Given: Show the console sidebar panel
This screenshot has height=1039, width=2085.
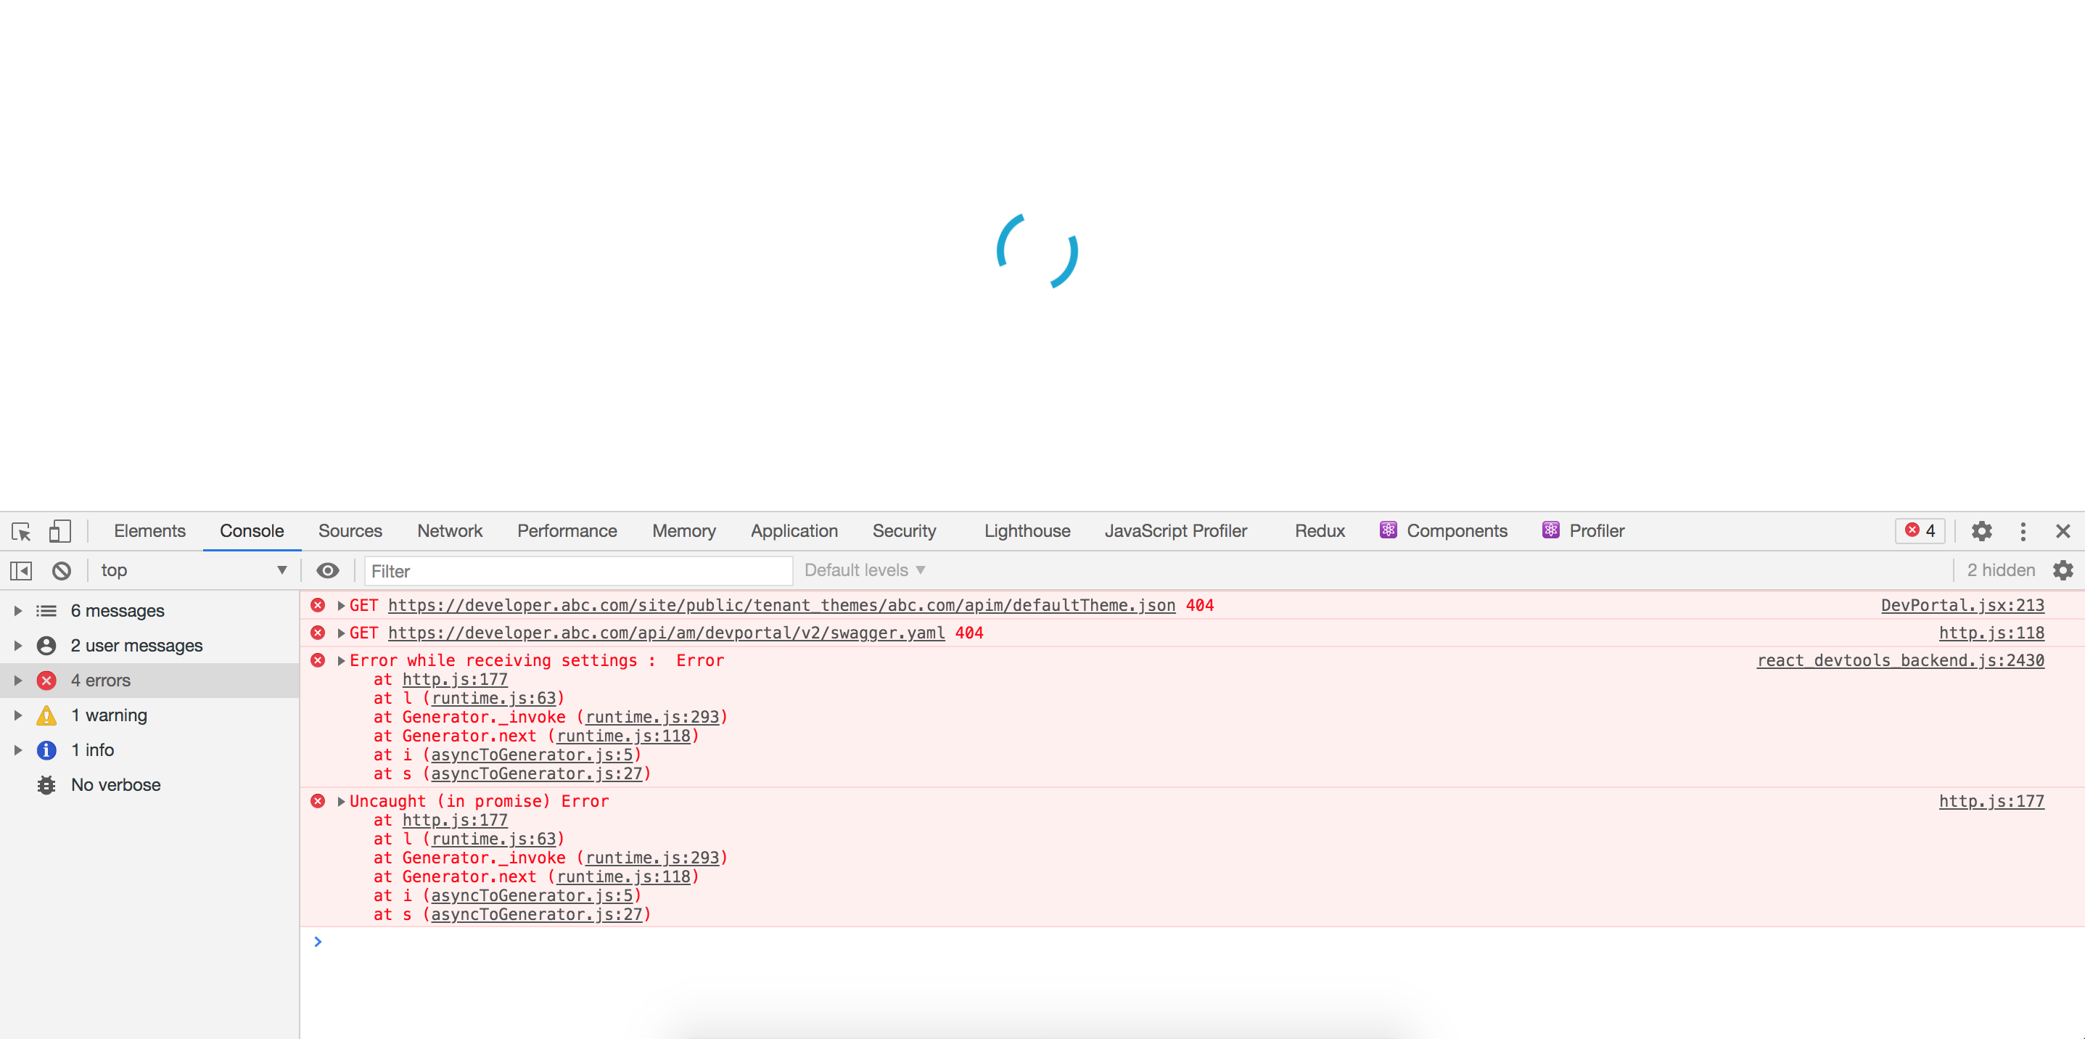Looking at the screenshot, I should pos(20,570).
